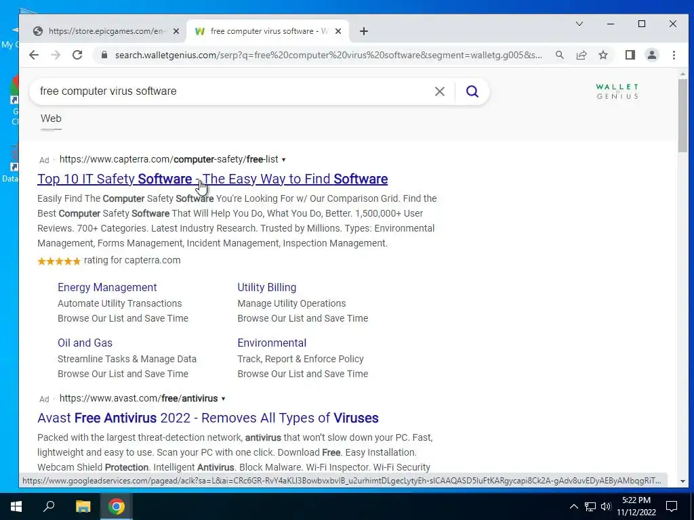Click the forward navigation arrow
The width and height of the screenshot is (694, 520).
point(56,56)
